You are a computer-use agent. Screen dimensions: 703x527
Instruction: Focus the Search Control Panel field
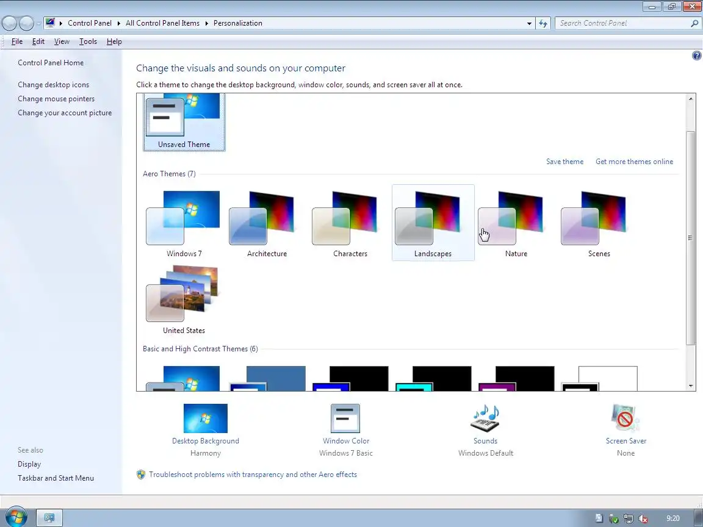623,23
